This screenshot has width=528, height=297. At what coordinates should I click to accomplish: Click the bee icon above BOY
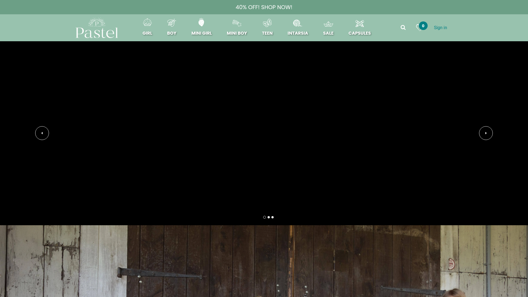172,23
